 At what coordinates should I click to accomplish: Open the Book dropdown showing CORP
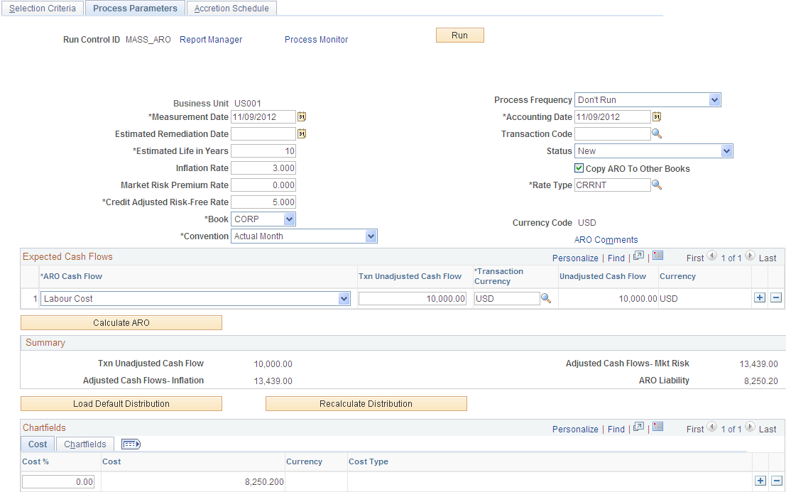point(263,219)
